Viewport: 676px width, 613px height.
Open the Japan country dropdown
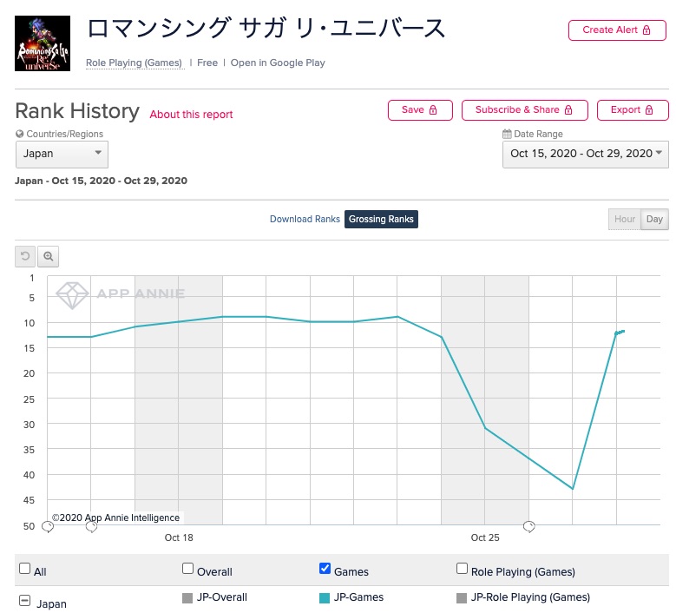(62, 154)
